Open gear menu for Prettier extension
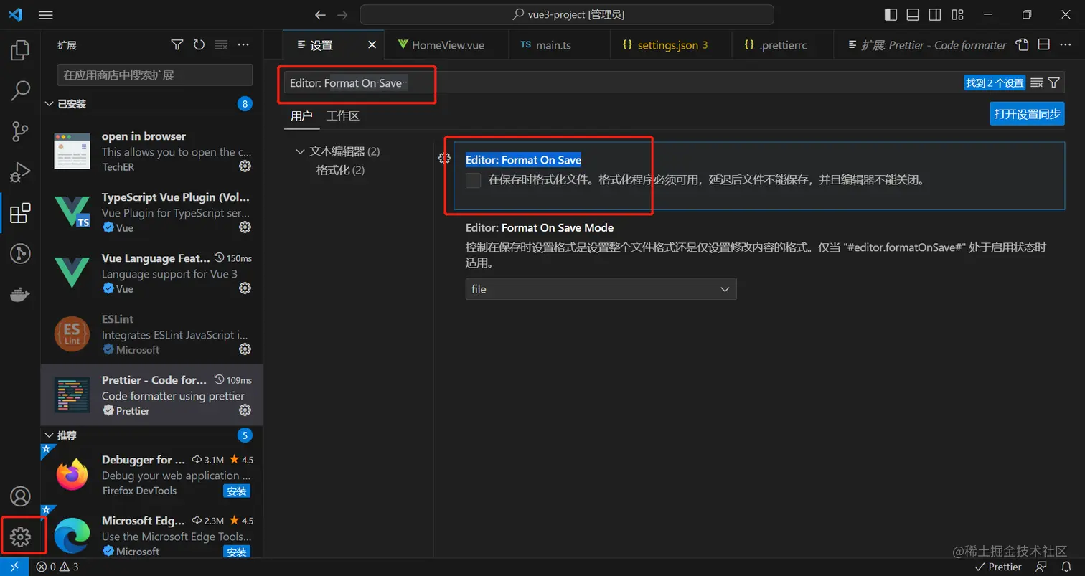Screen dimensions: 1085x576 pos(245,410)
